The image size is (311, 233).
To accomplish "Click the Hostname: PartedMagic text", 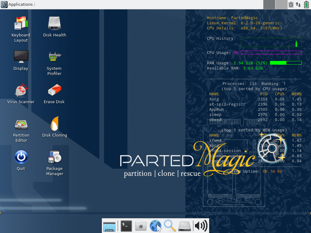I will (232, 18).
